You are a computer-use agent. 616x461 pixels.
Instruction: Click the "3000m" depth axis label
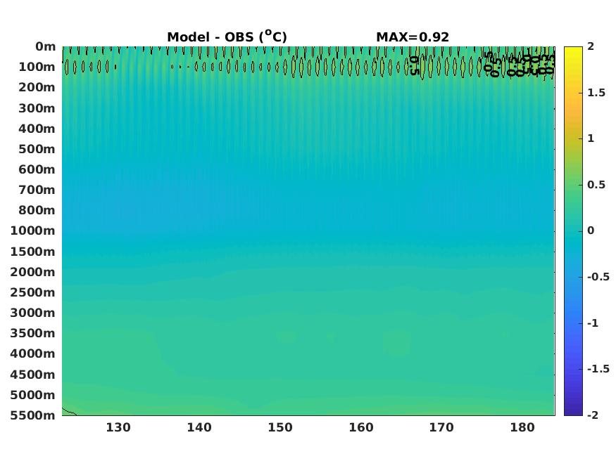(x=33, y=313)
